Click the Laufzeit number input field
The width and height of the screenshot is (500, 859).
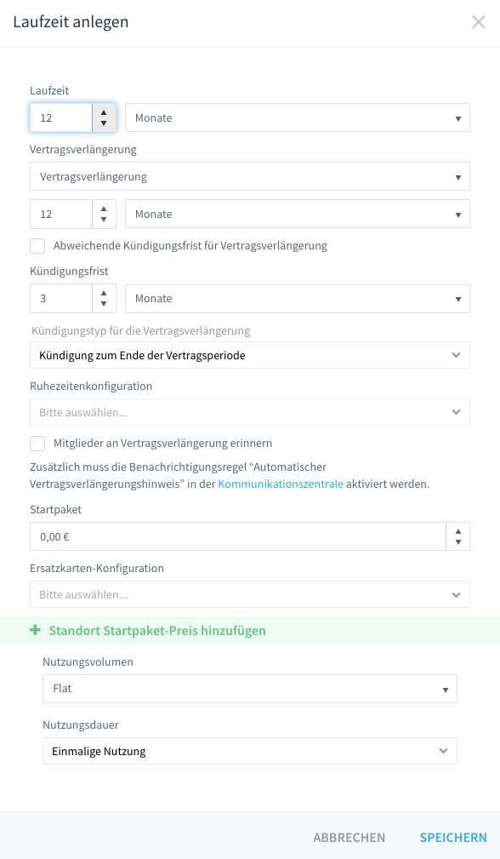[x=61, y=117]
